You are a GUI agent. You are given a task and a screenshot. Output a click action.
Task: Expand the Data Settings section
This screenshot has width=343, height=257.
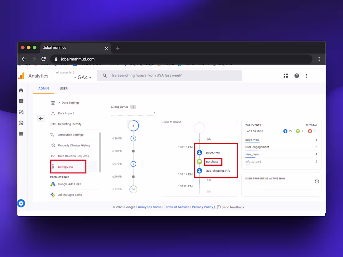point(70,102)
